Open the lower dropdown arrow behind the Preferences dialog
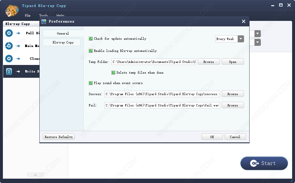 [257, 42]
